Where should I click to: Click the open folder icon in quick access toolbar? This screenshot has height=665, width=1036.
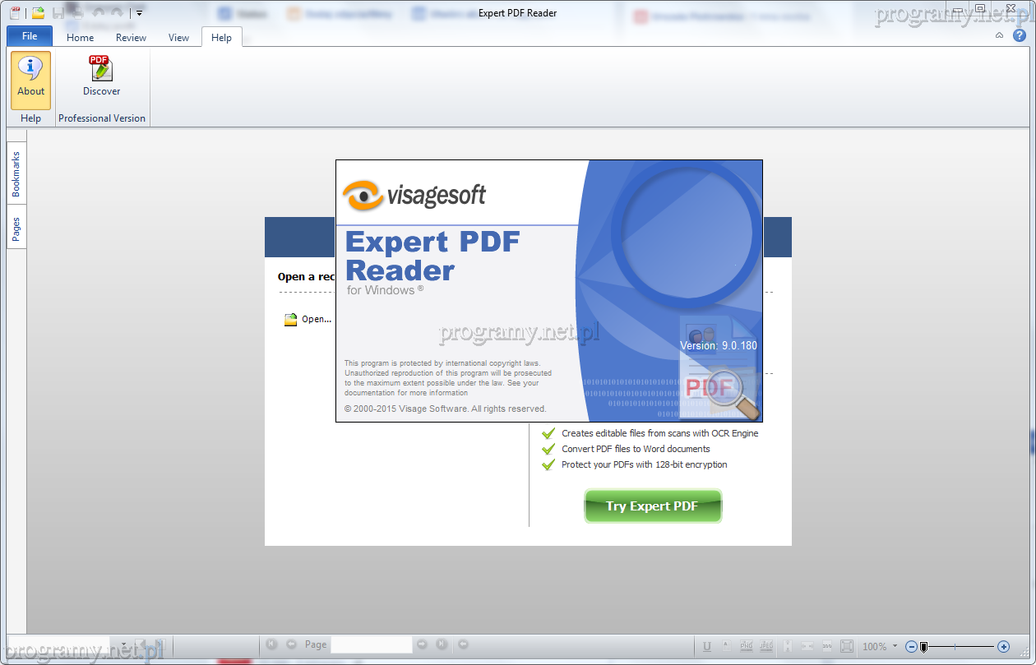(38, 12)
